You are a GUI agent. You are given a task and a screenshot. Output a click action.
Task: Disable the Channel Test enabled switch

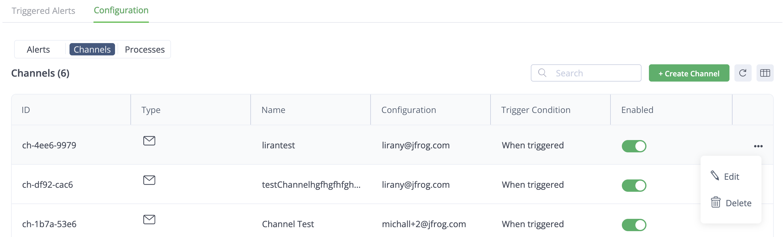coord(634,225)
